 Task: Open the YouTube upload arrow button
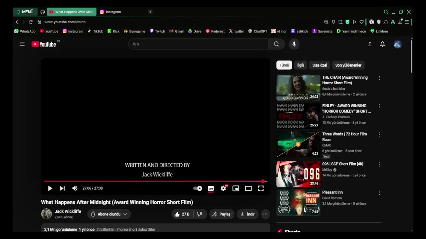pyautogui.click(x=370, y=44)
